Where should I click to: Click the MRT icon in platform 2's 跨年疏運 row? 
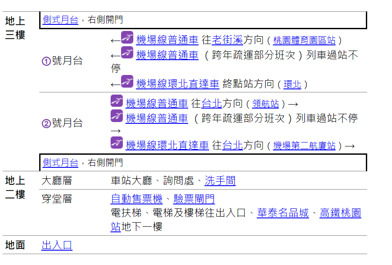point(117,116)
